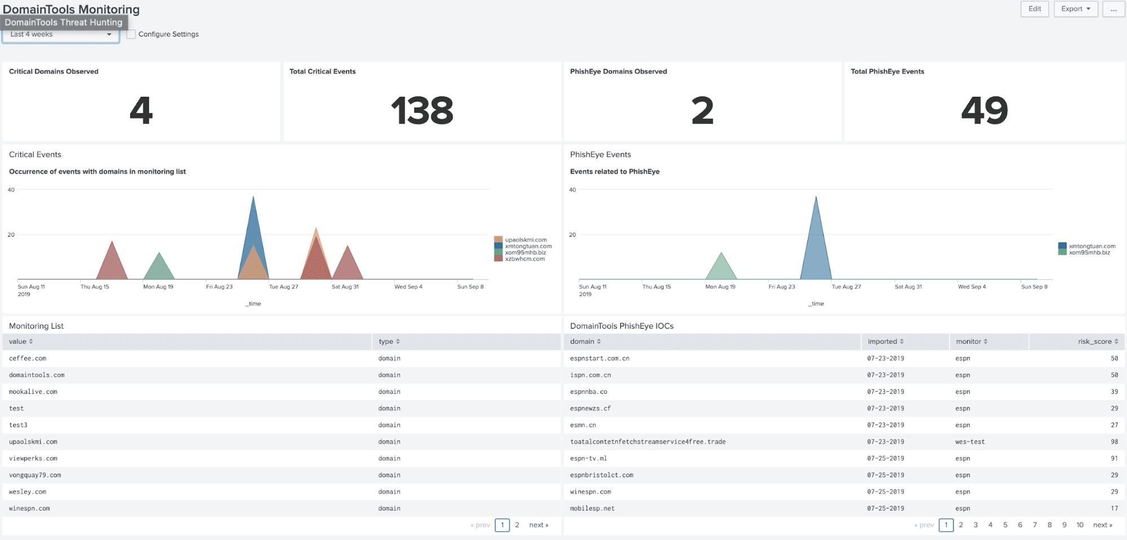This screenshot has width=1127, height=540.
Task: Click the wes-test monitor cell
Action: click(970, 442)
